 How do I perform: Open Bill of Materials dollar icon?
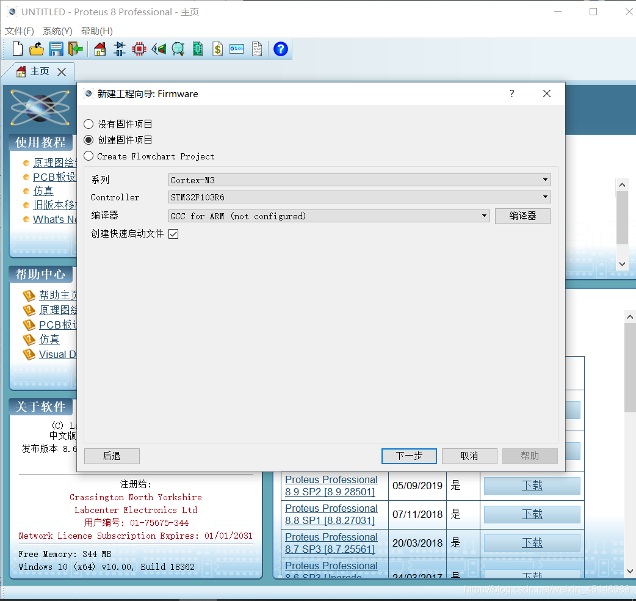coord(218,49)
